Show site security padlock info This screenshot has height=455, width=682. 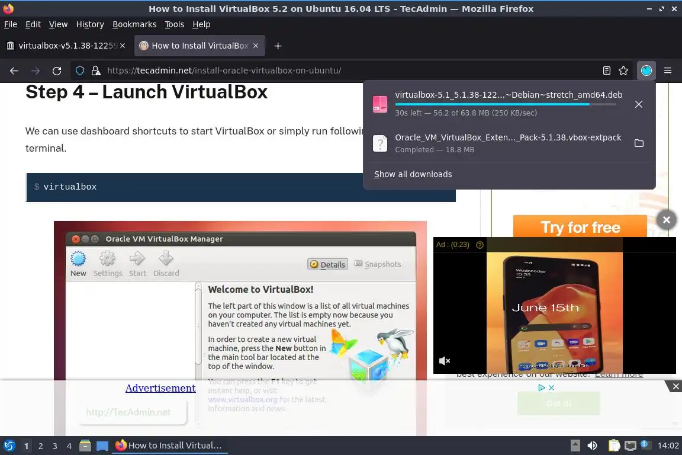96,71
